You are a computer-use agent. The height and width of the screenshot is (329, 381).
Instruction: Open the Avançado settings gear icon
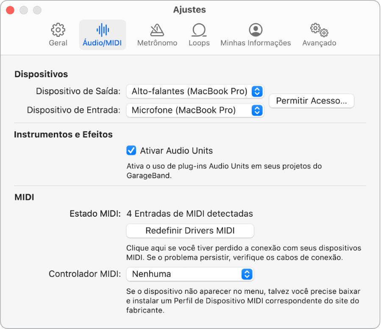pos(318,30)
